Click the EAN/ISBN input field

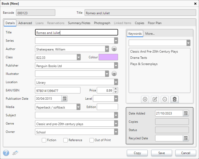[x=58, y=90]
